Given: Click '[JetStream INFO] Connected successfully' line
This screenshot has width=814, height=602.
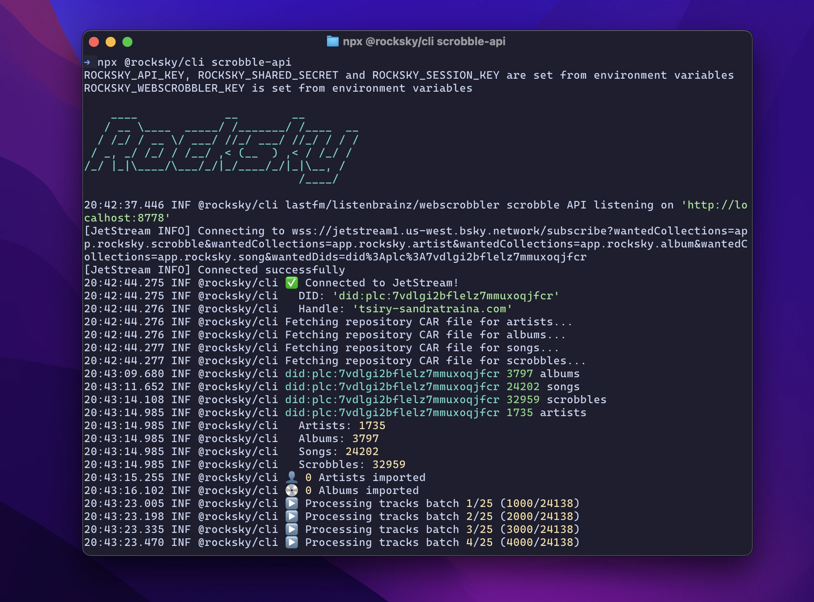Looking at the screenshot, I should click(x=215, y=270).
